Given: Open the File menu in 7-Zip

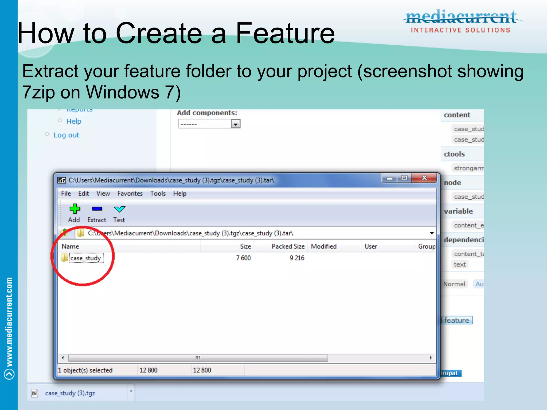Looking at the screenshot, I should pos(66,194).
